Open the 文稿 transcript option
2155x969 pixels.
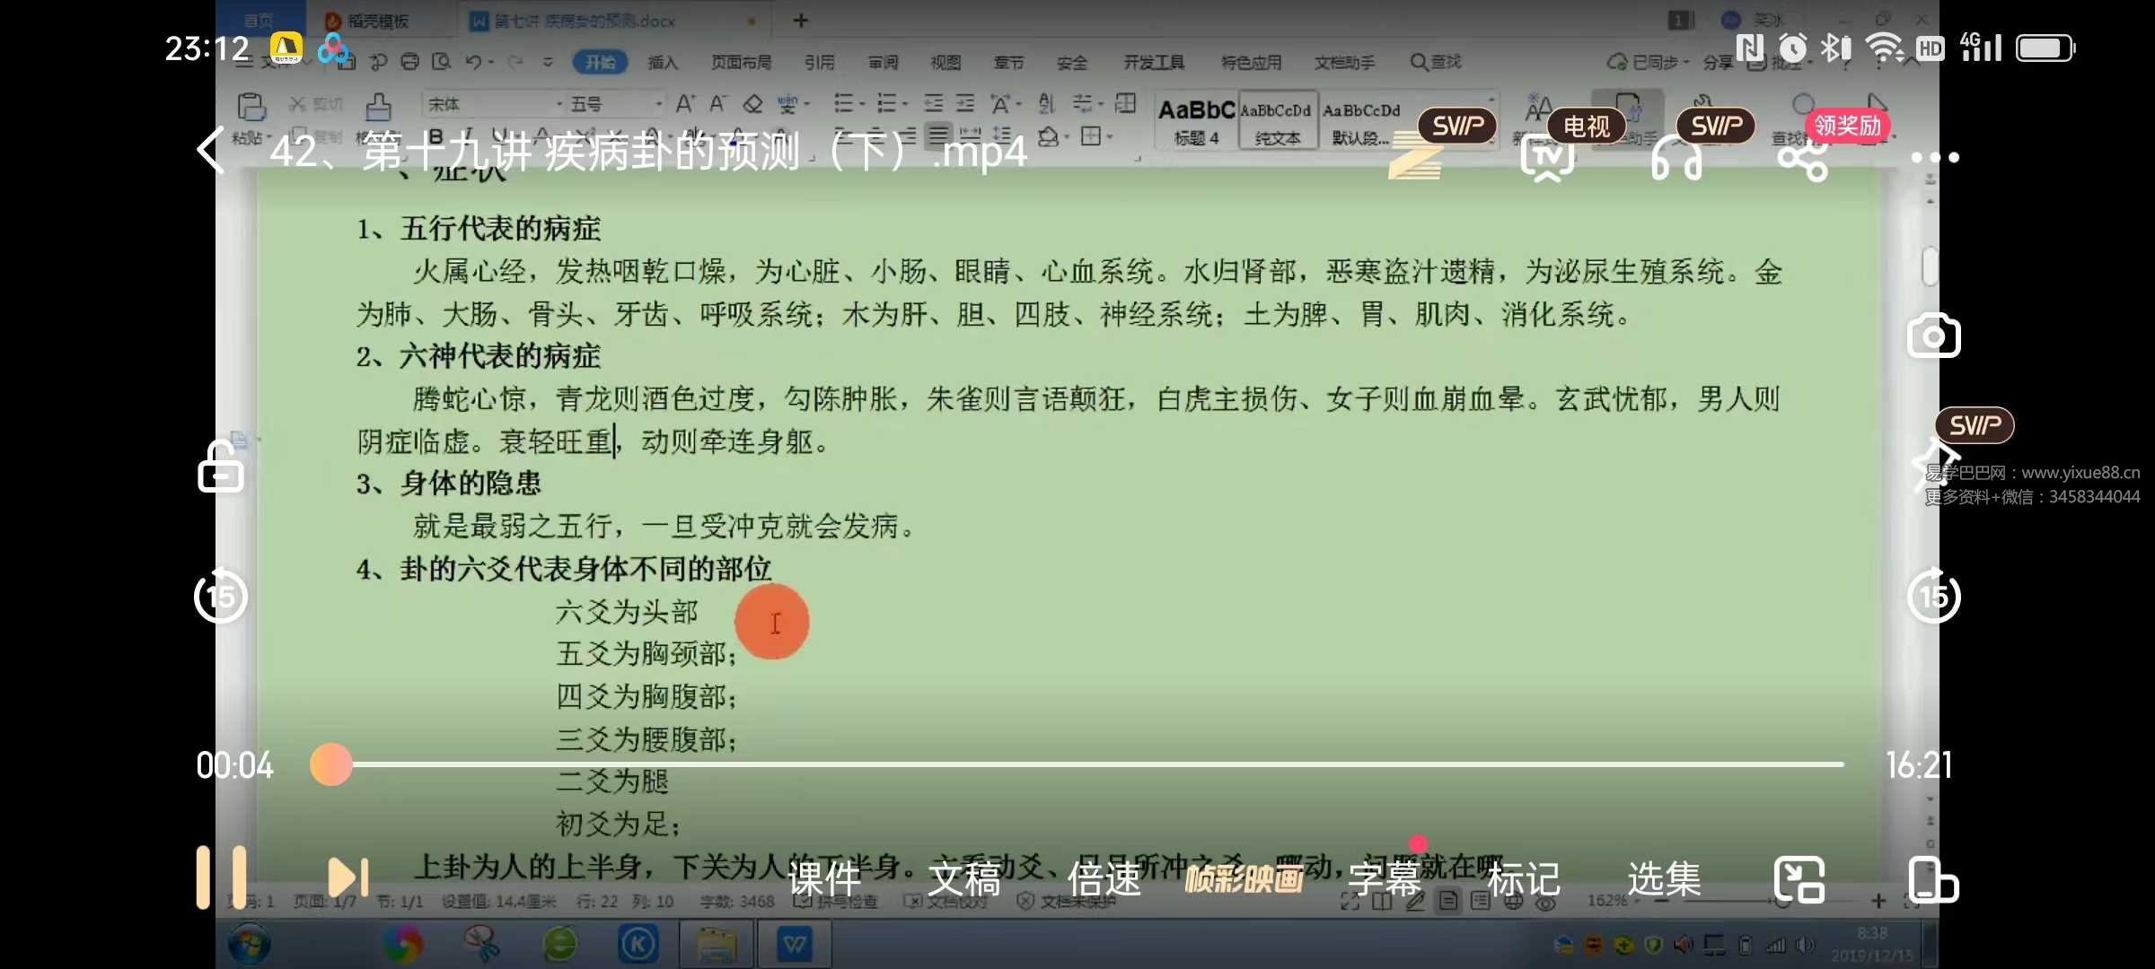click(964, 878)
